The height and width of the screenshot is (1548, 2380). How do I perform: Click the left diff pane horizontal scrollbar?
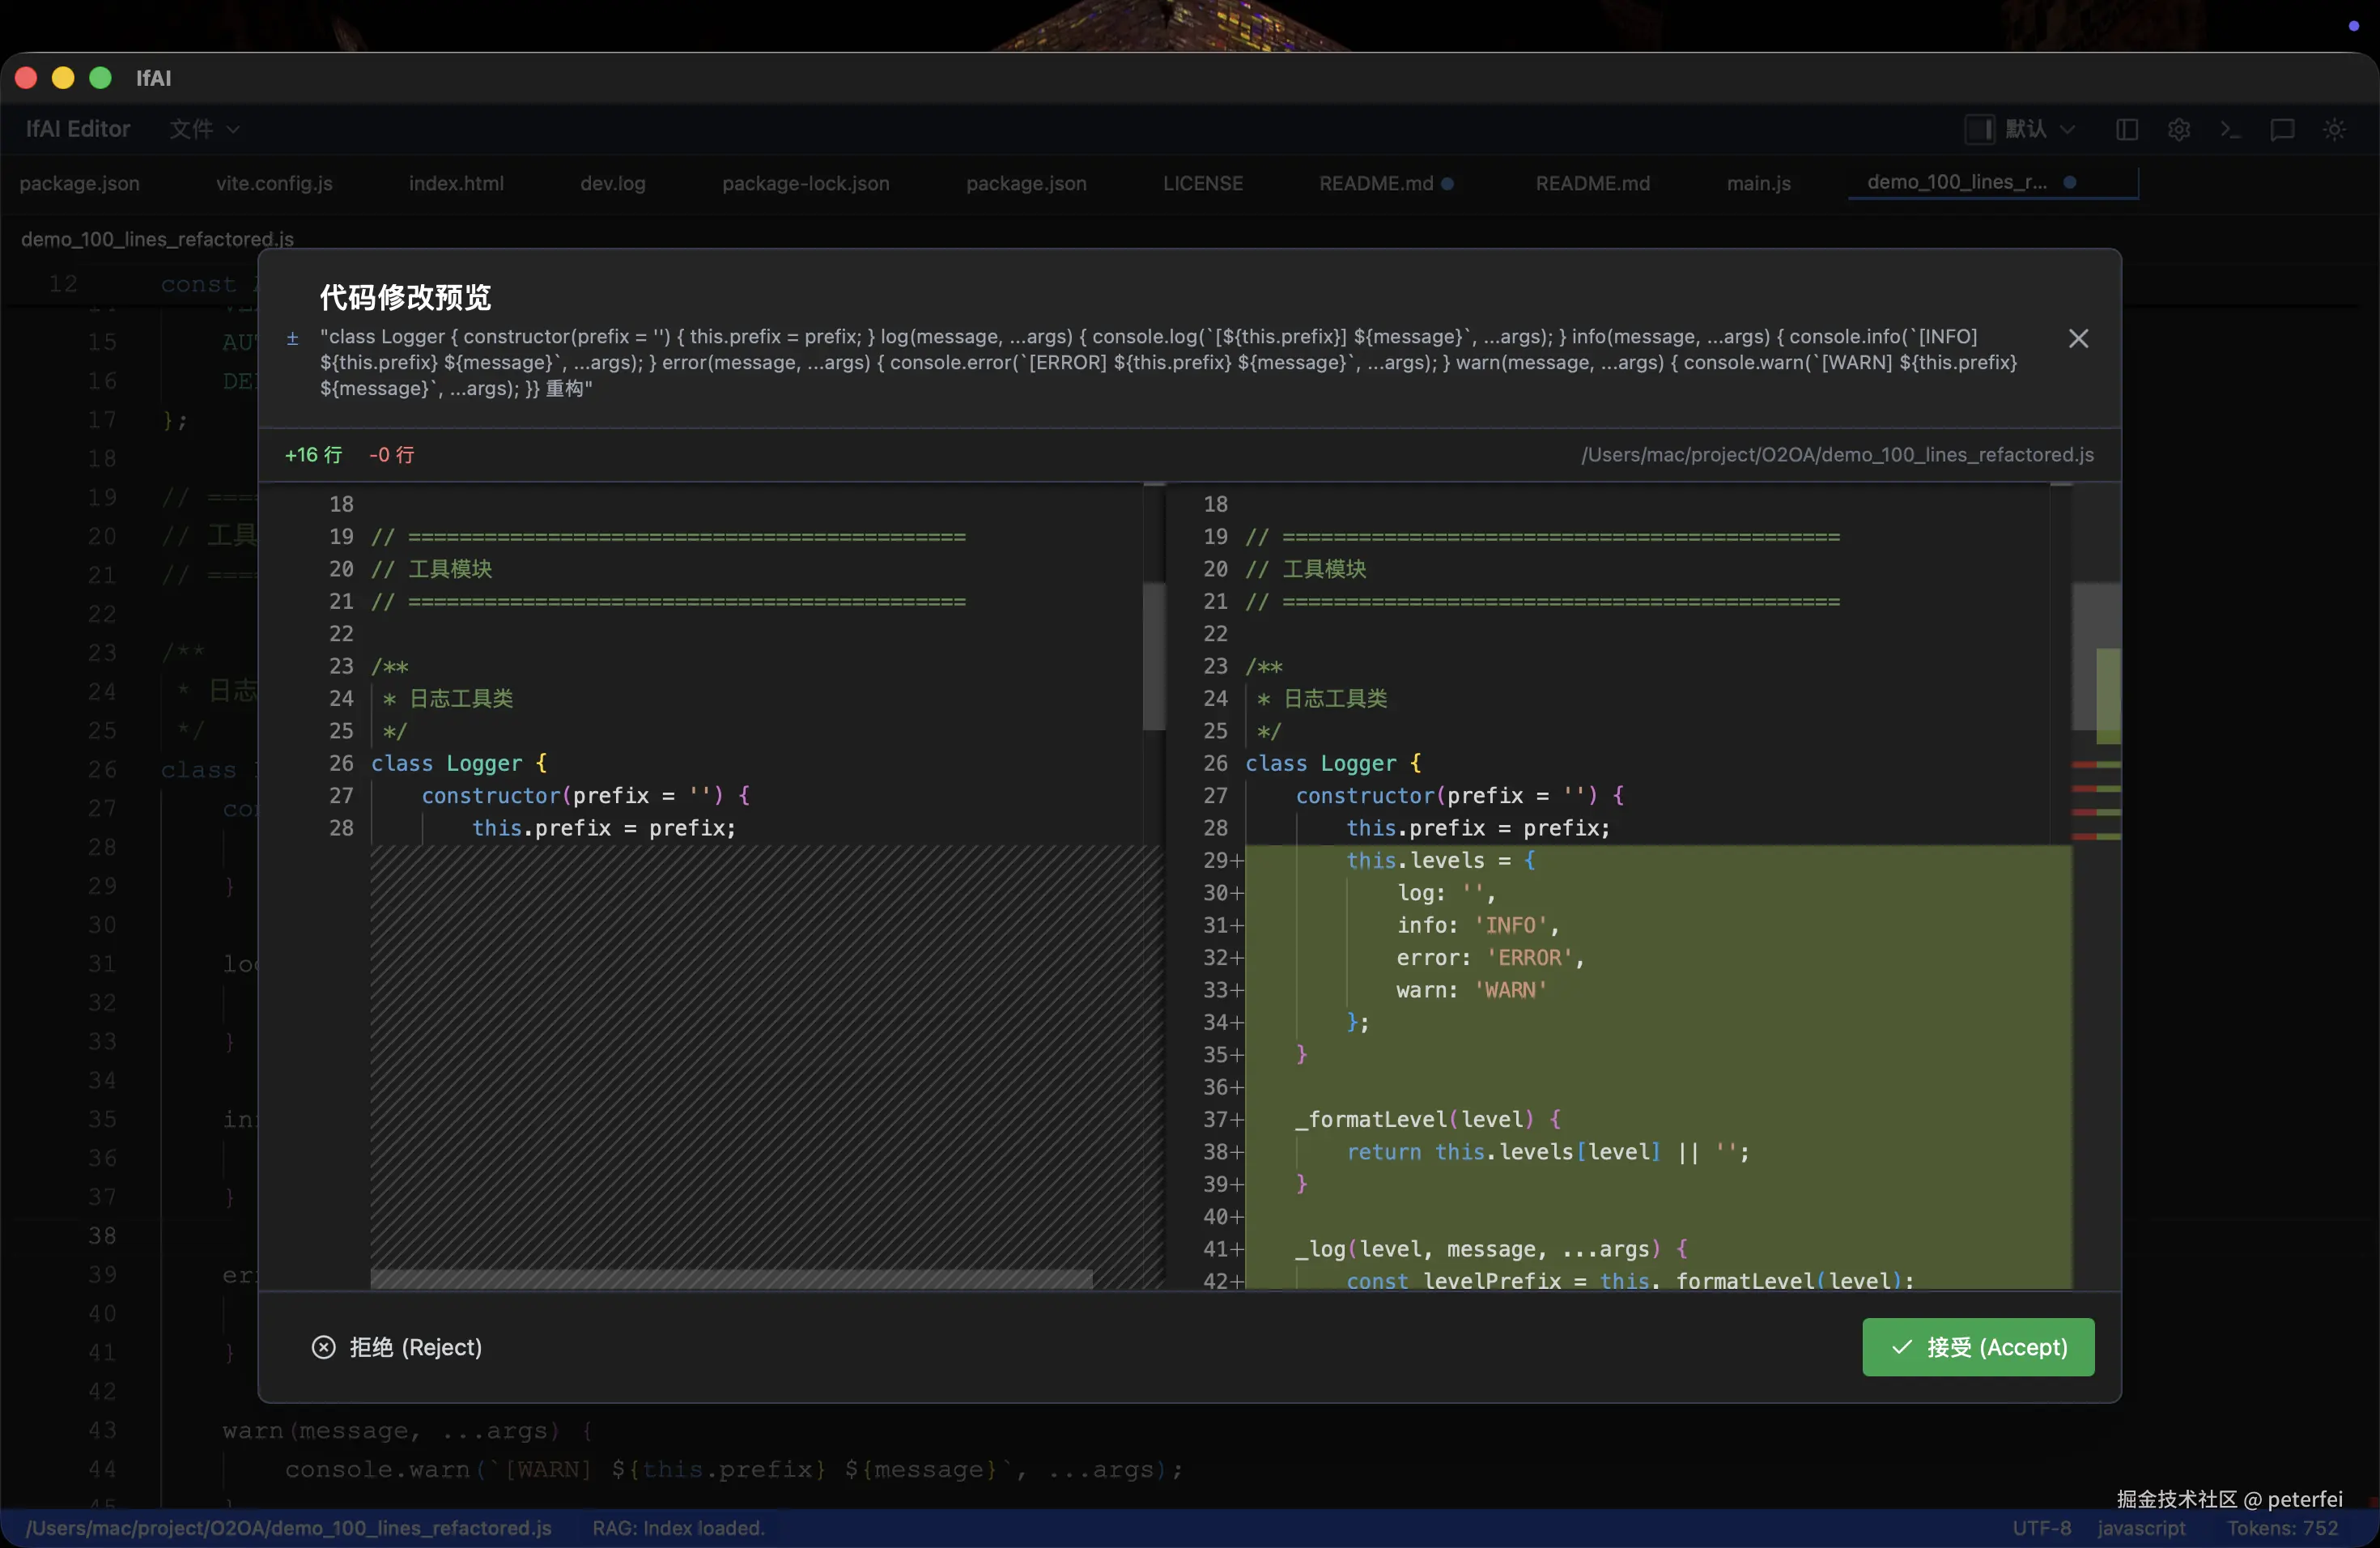(x=730, y=1278)
